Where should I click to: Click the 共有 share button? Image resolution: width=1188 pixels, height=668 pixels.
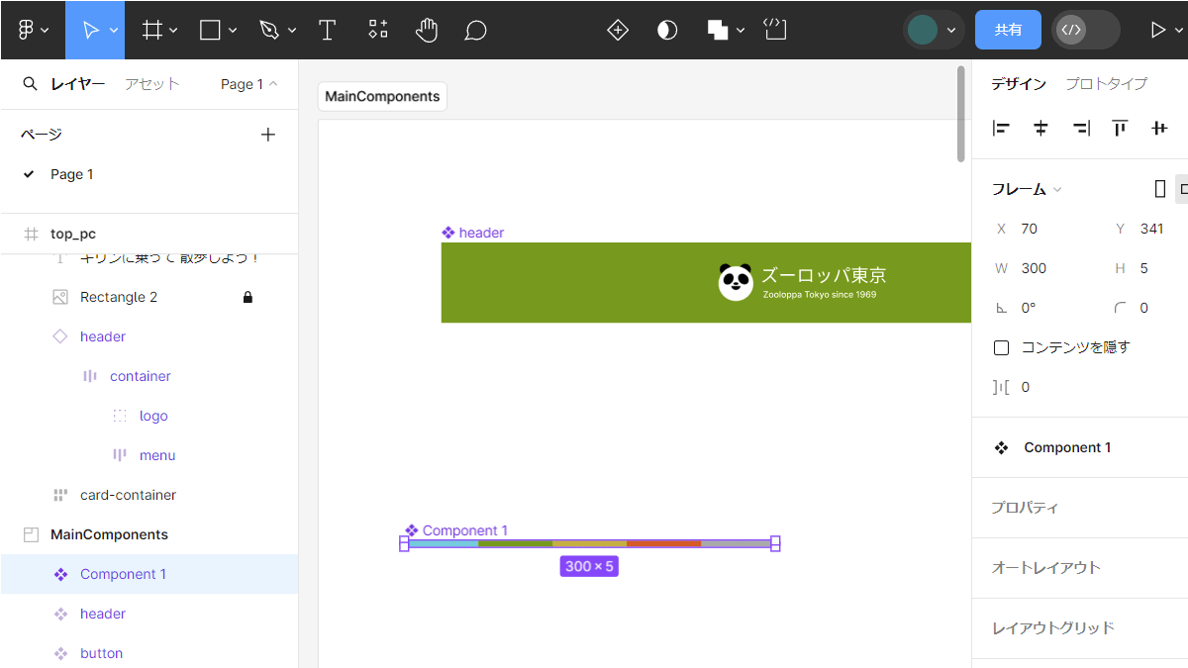[1008, 30]
